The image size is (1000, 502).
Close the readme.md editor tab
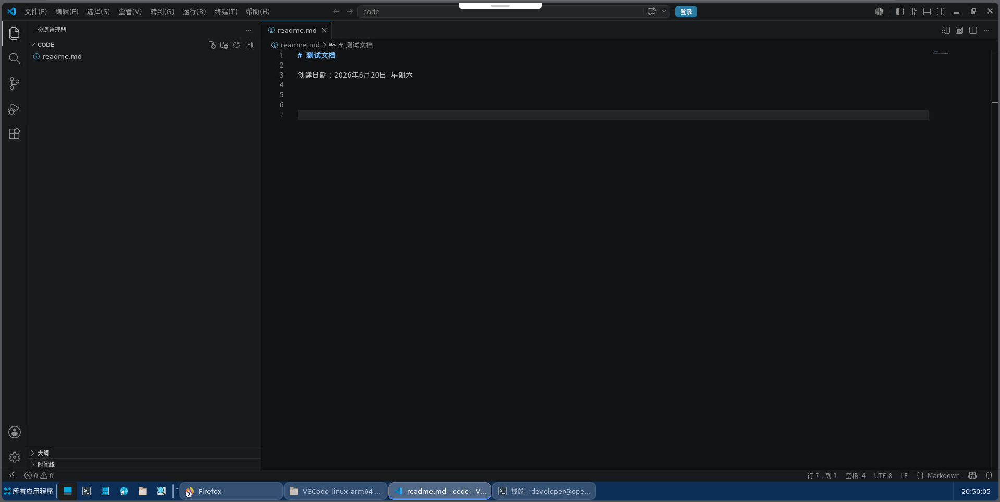point(324,30)
